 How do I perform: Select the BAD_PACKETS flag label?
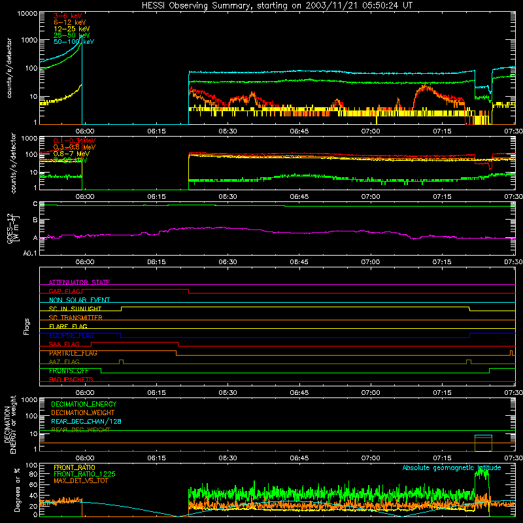(x=71, y=379)
